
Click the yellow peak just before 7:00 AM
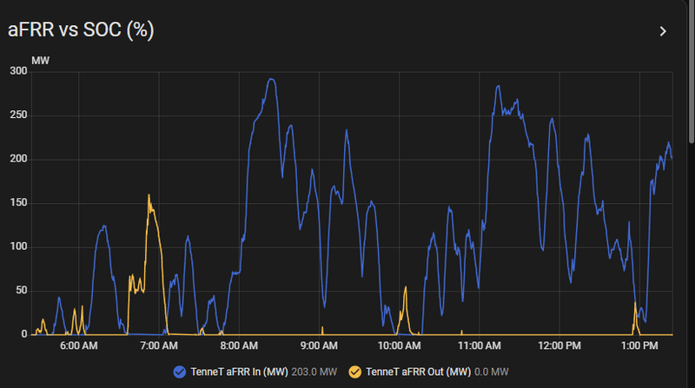(149, 195)
